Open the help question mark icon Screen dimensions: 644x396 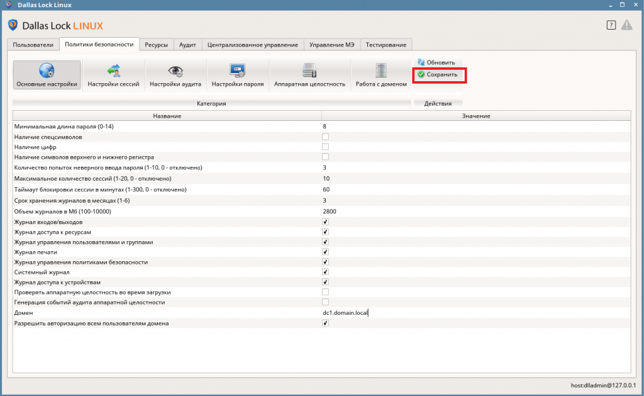(x=611, y=25)
